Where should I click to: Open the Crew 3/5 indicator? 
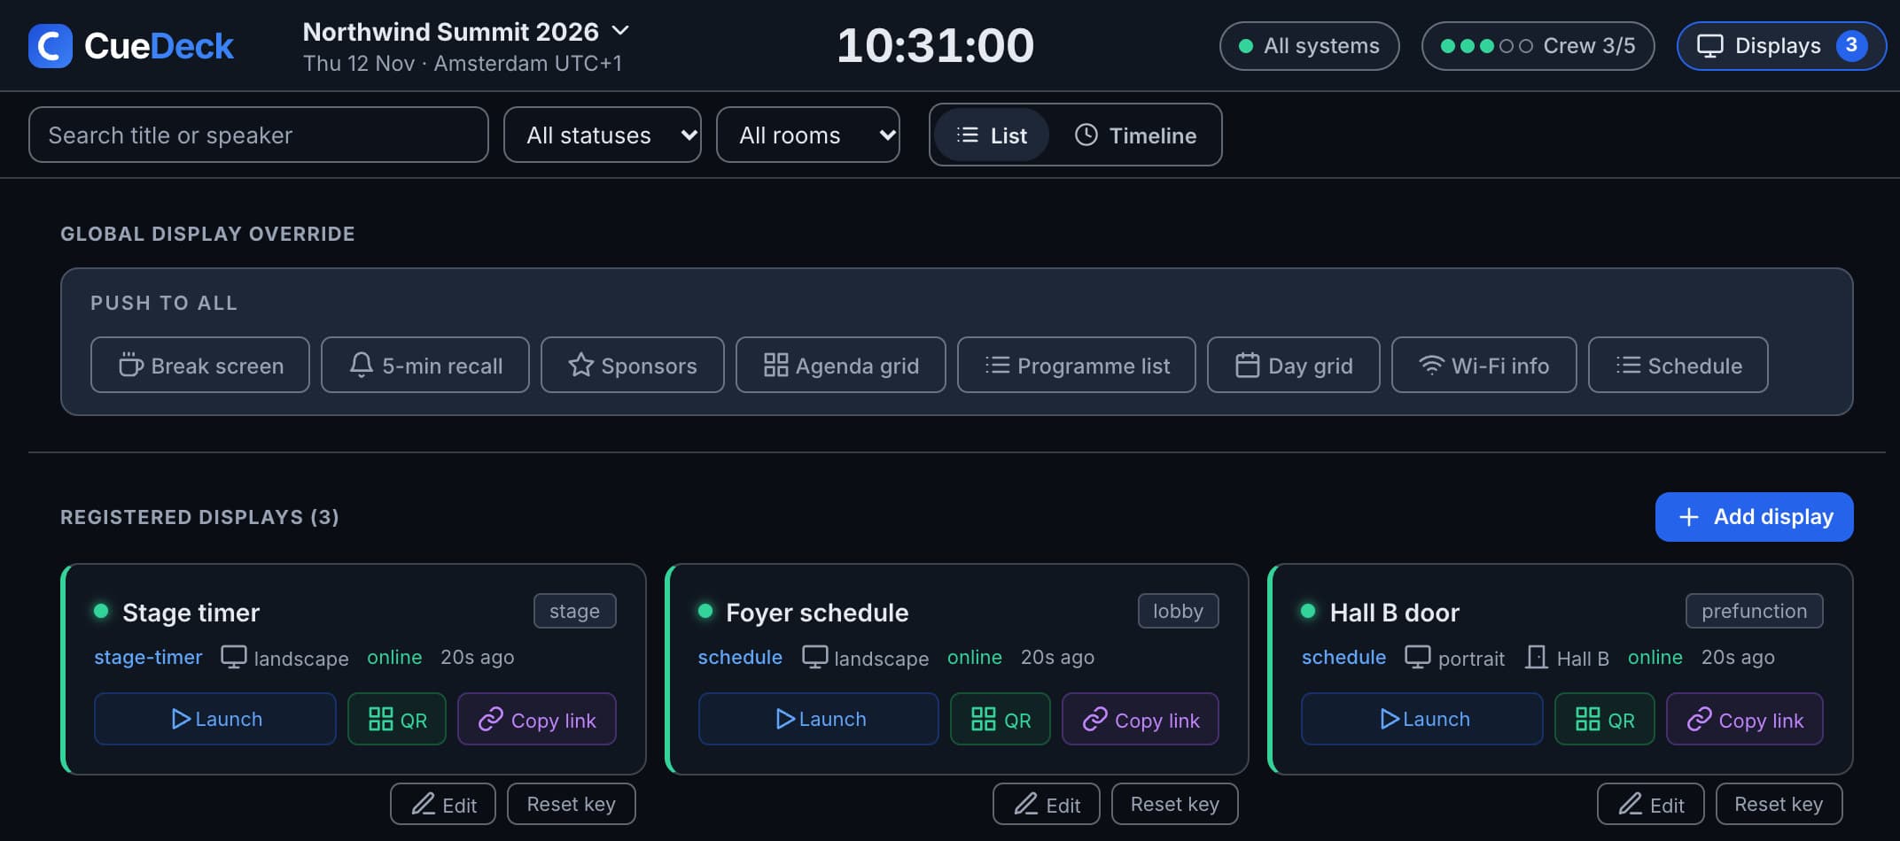pos(1538,46)
